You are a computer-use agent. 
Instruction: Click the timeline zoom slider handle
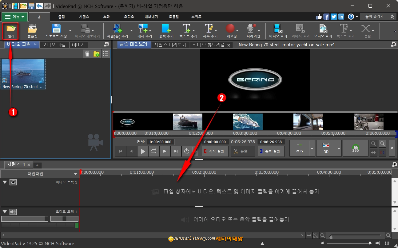tap(331, 237)
